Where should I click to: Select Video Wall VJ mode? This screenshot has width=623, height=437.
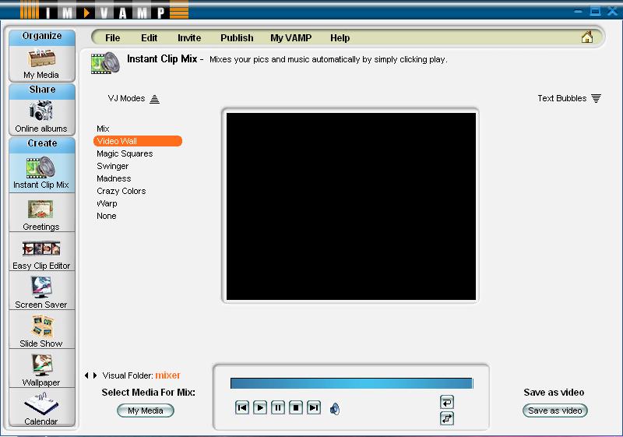coord(138,141)
